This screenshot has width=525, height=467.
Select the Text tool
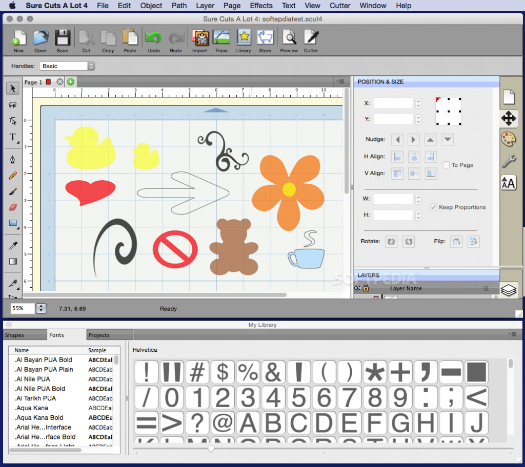coord(13,137)
